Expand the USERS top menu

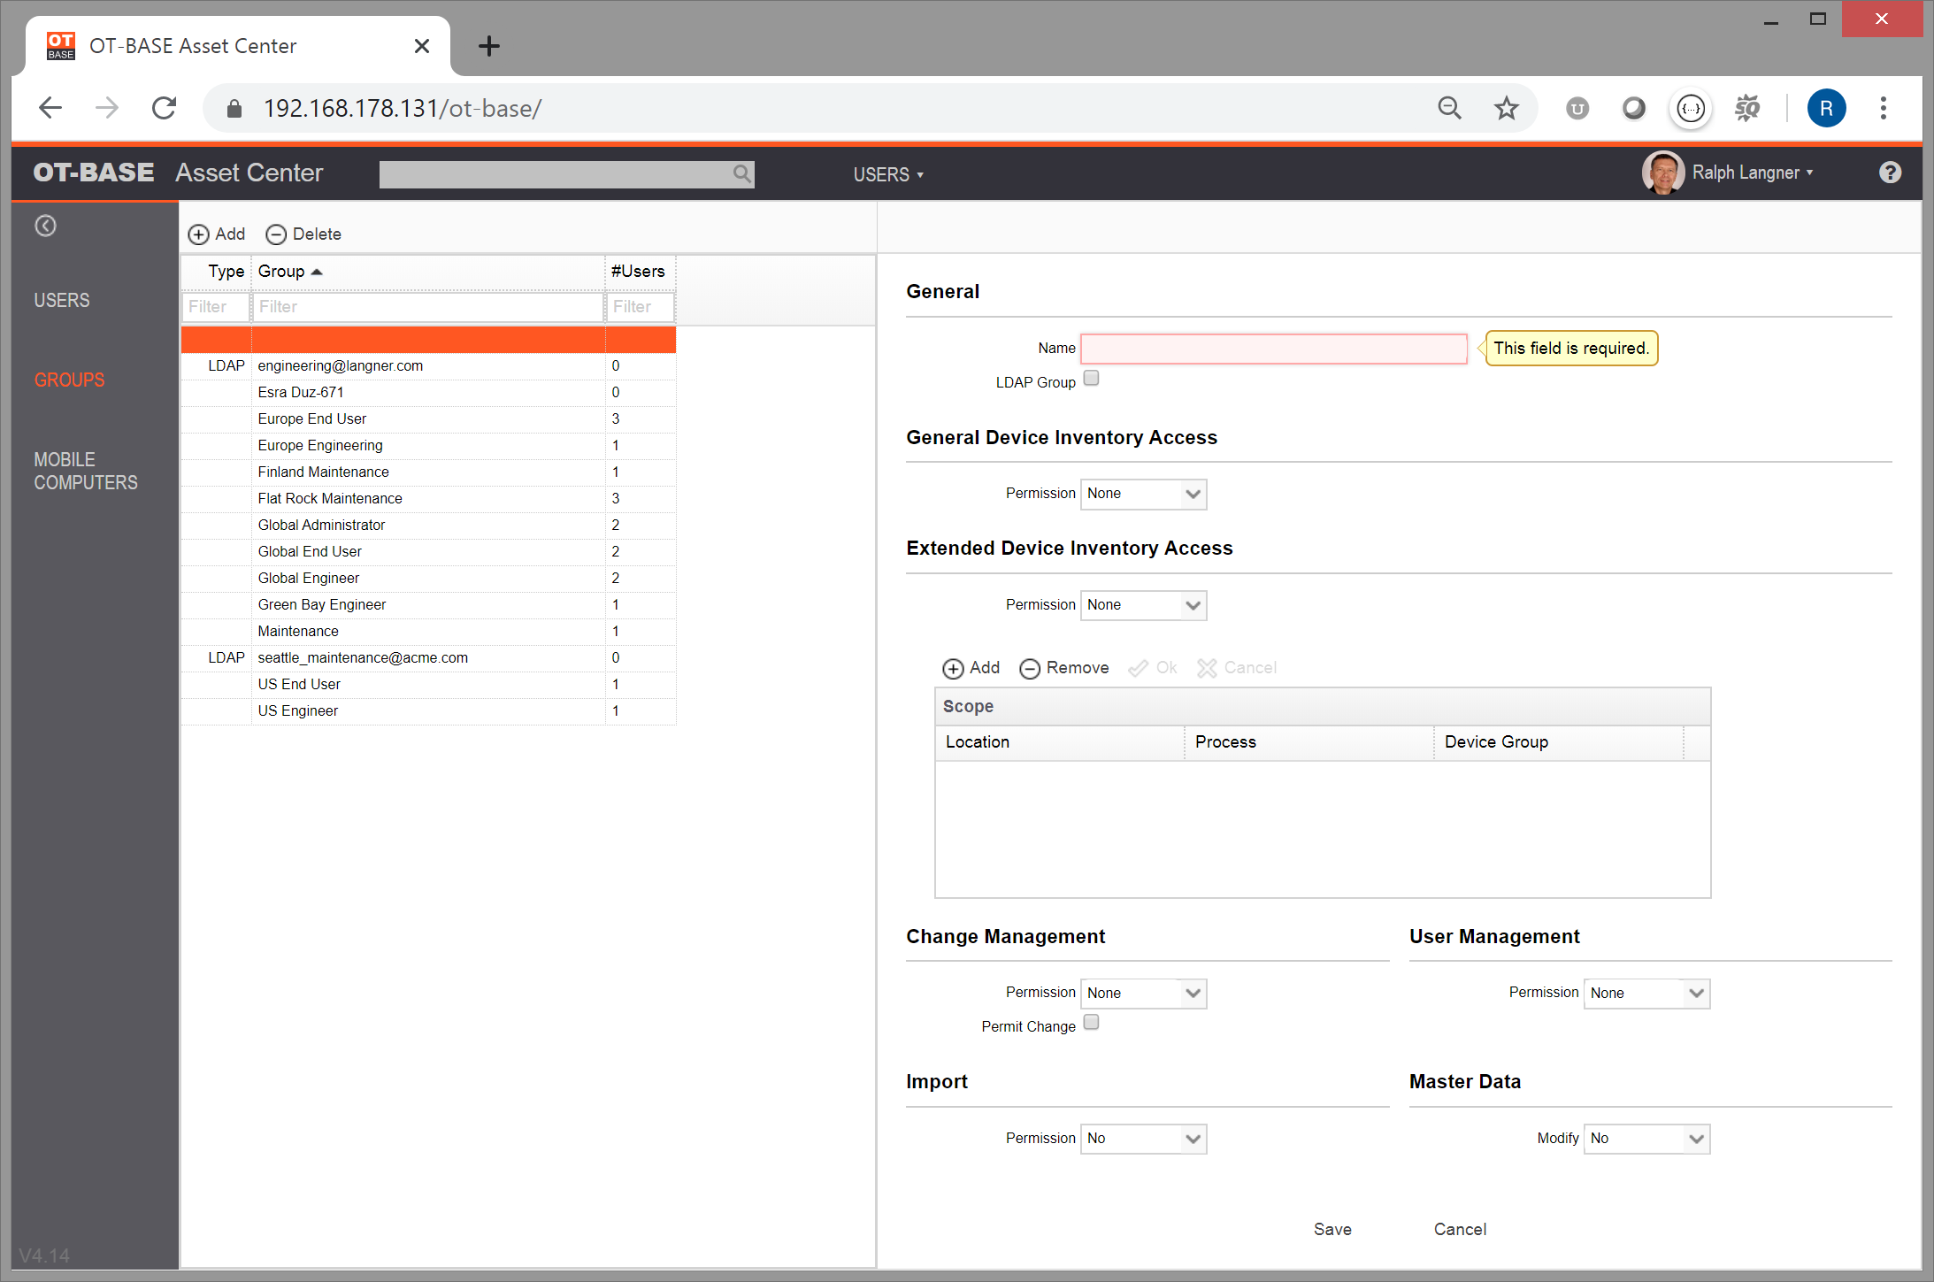point(888,174)
